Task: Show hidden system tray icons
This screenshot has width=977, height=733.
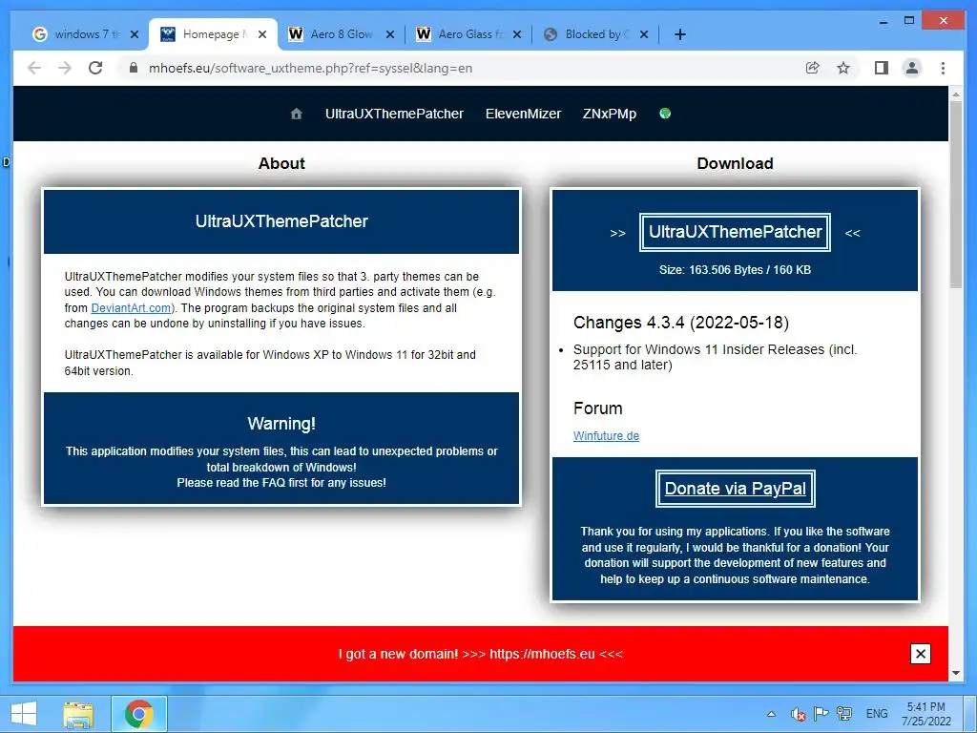Action: [771, 714]
